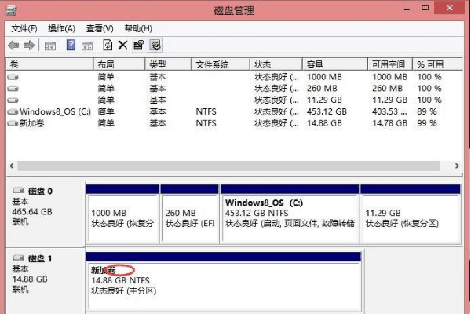Click drive icon of the 260 MB volume row
Viewport: 471px width, 314px height.
click(x=13, y=89)
